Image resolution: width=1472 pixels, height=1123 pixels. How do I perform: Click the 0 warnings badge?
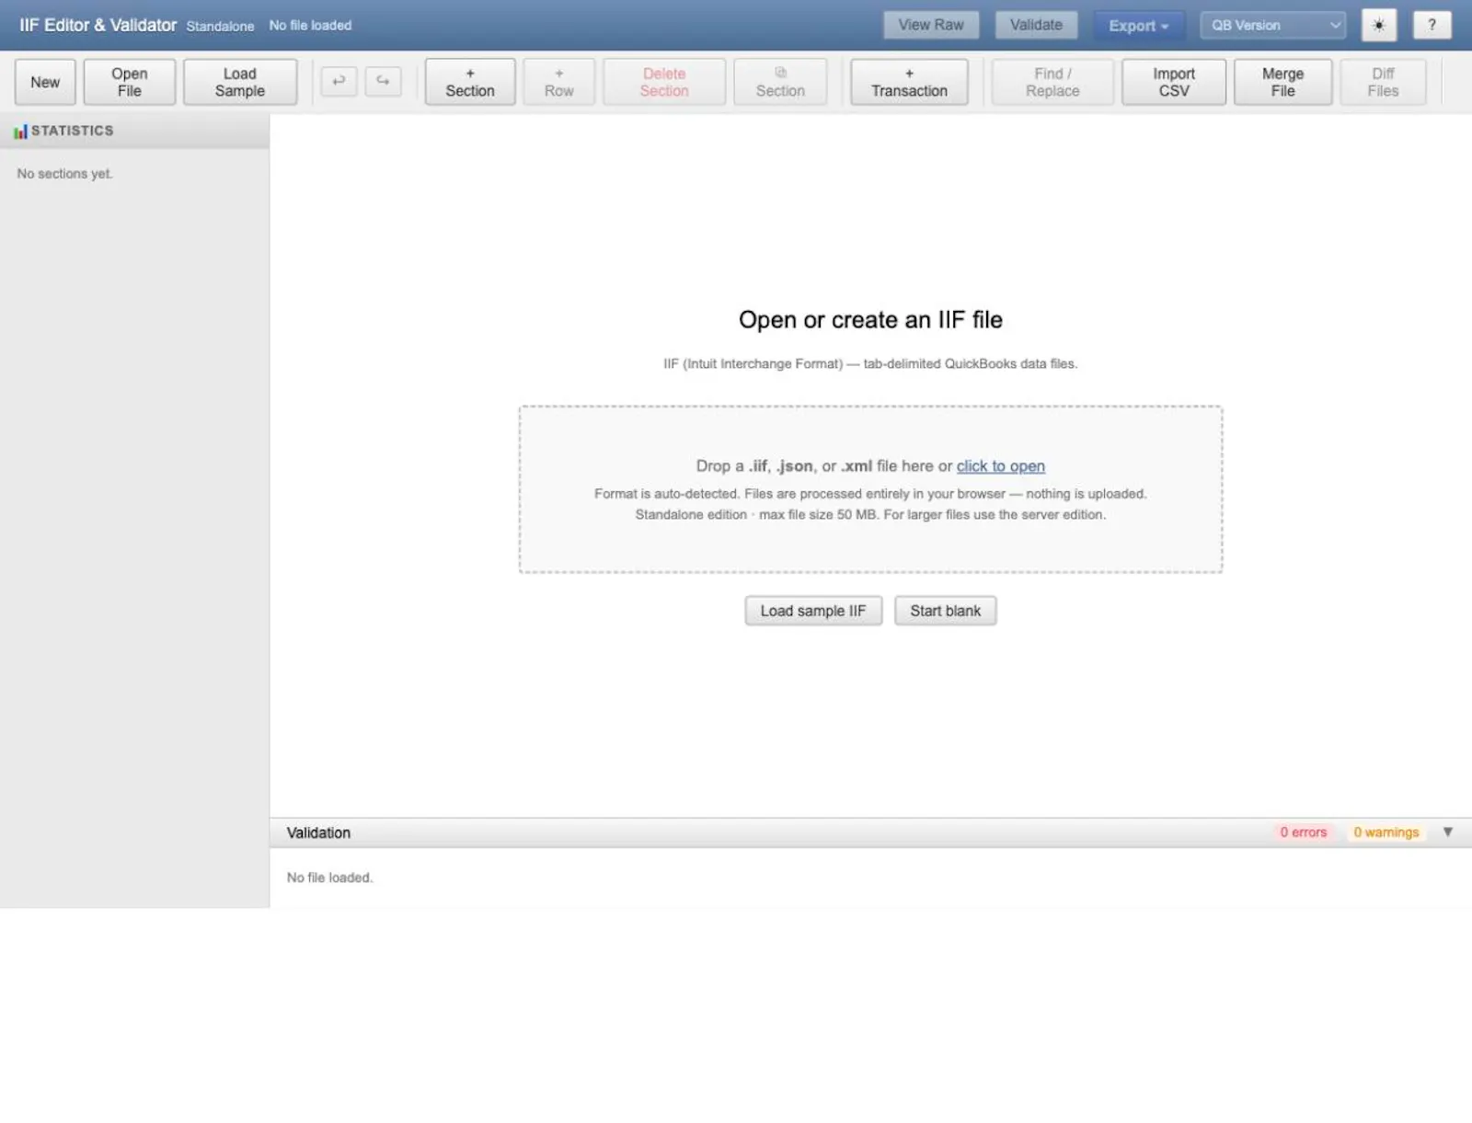1386,832
